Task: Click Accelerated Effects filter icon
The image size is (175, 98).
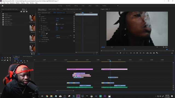Action: 21,11
